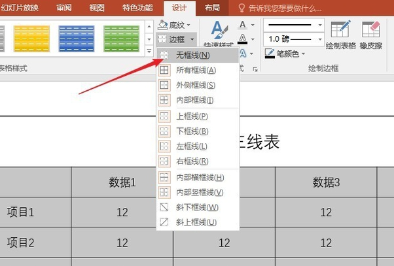Show previous row of table styles
This screenshot has width=394, height=266.
point(149,26)
